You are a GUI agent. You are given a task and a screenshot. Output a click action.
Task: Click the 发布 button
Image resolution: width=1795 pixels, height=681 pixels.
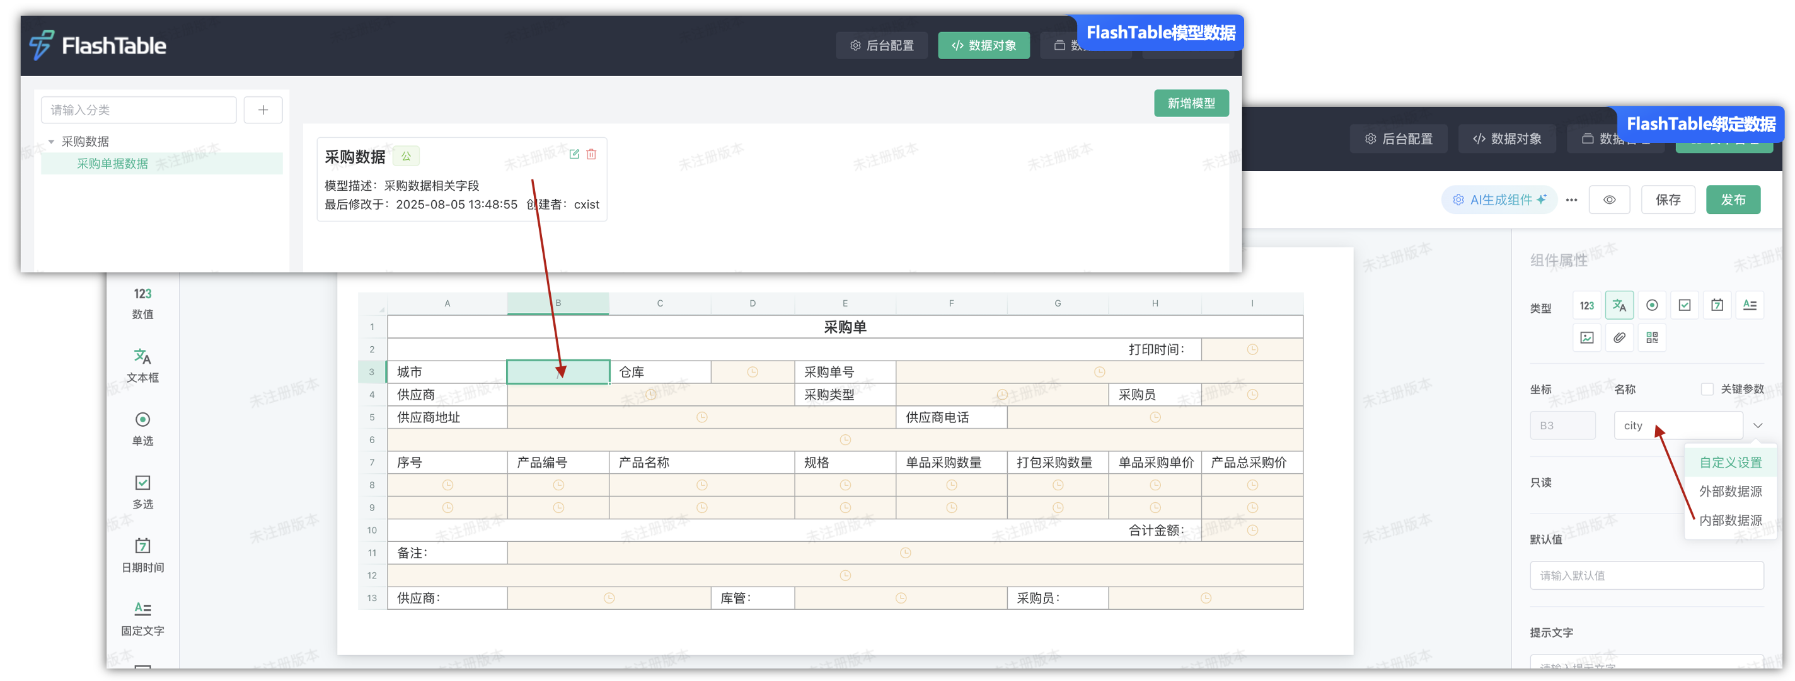point(1733,200)
